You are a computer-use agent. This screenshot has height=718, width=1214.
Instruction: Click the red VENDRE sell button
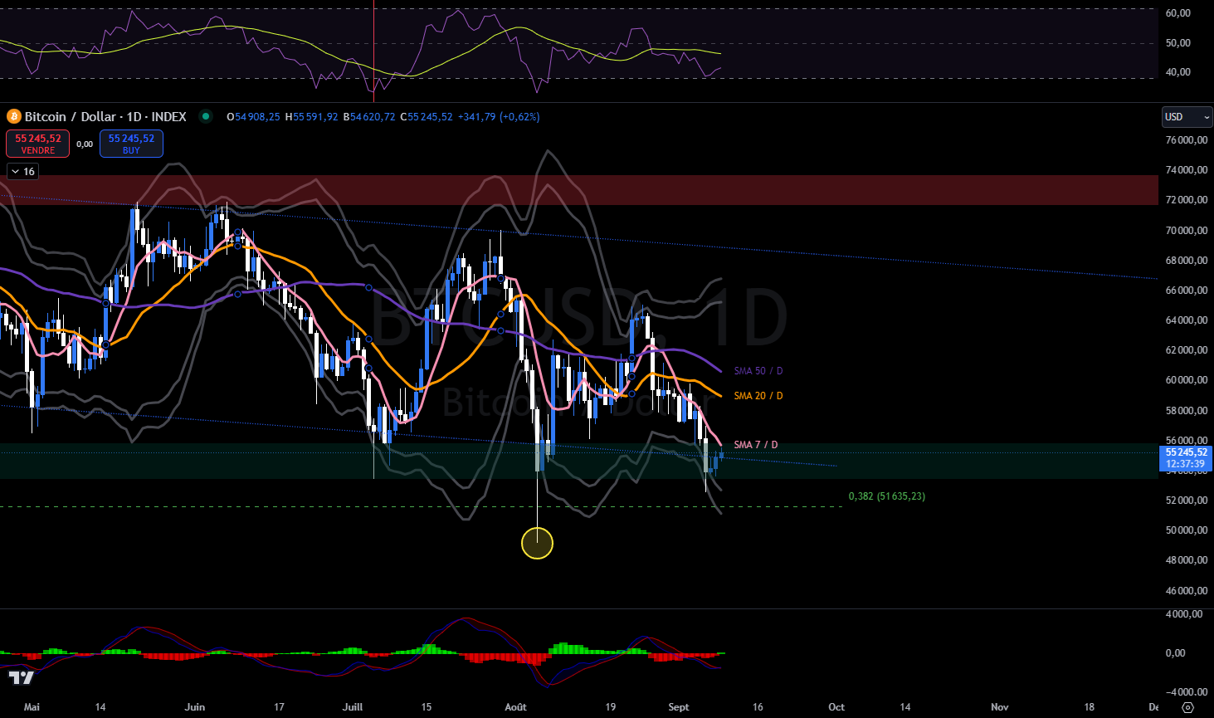(x=38, y=144)
